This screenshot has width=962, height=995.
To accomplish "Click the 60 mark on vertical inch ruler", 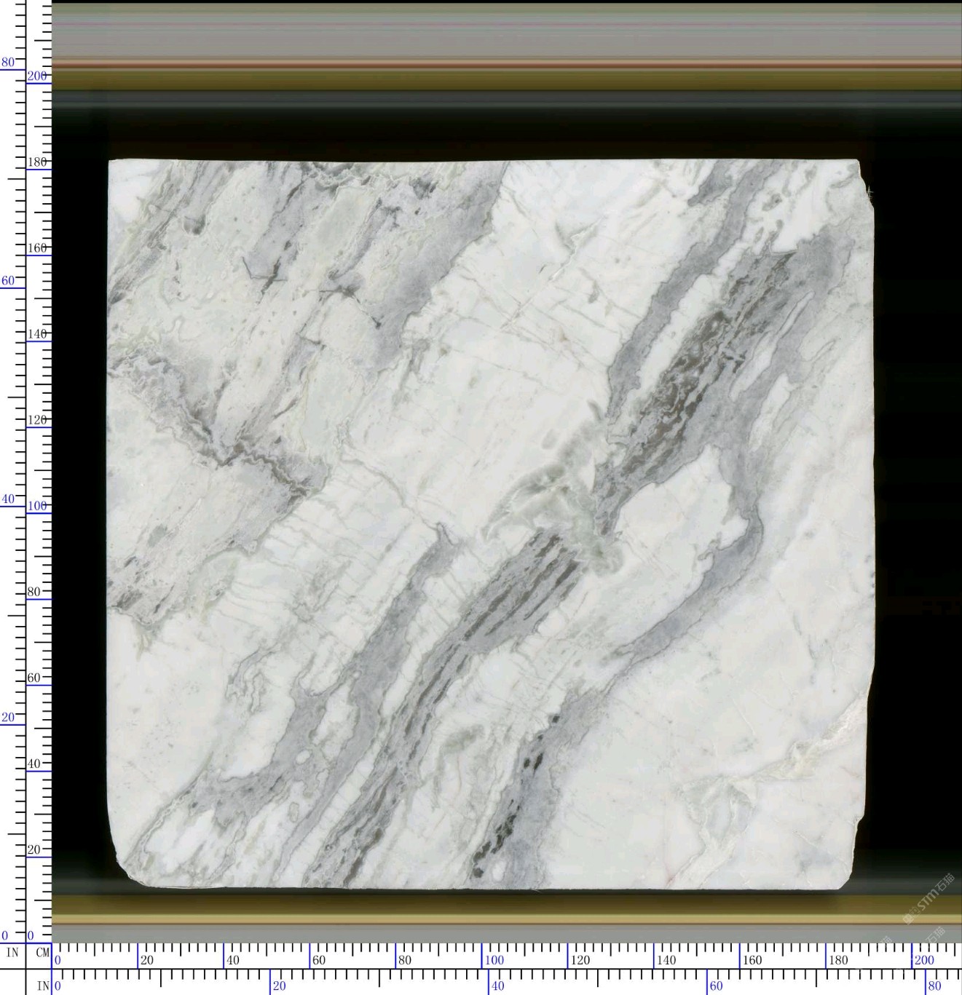I will [x=8, y=281].
